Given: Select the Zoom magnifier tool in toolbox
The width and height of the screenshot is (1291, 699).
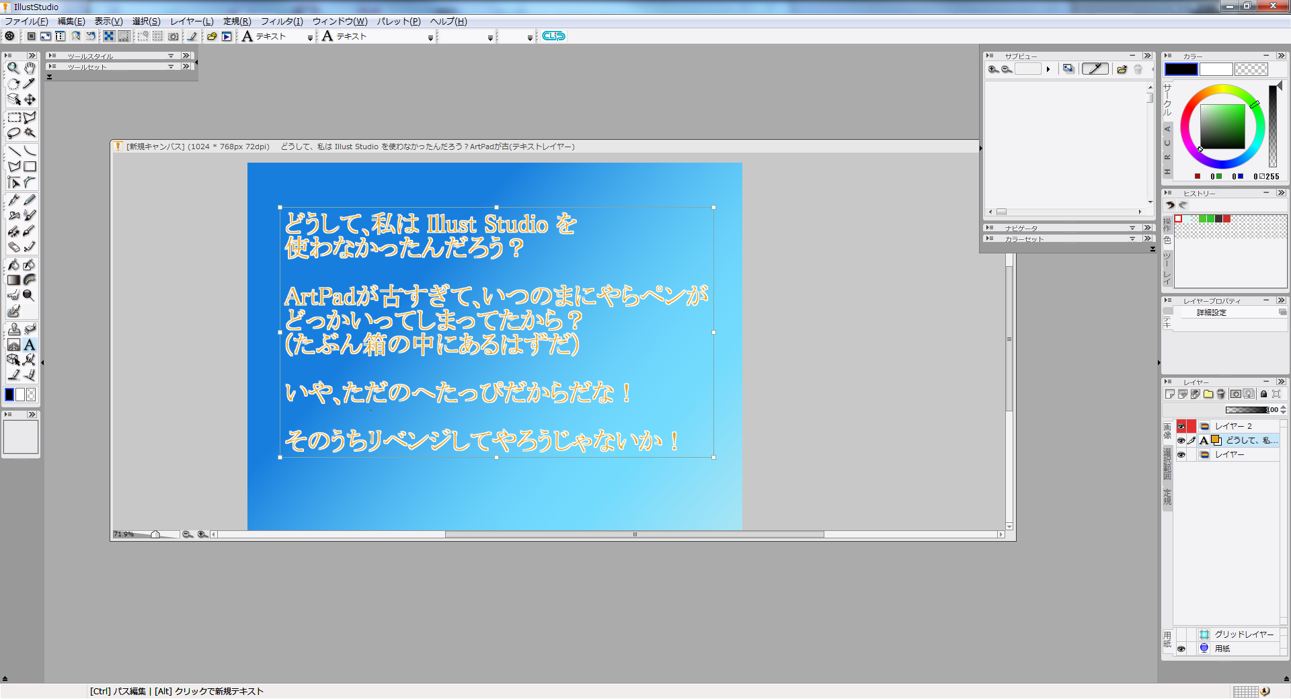Looking at the screenshot, I should [13, 69].
